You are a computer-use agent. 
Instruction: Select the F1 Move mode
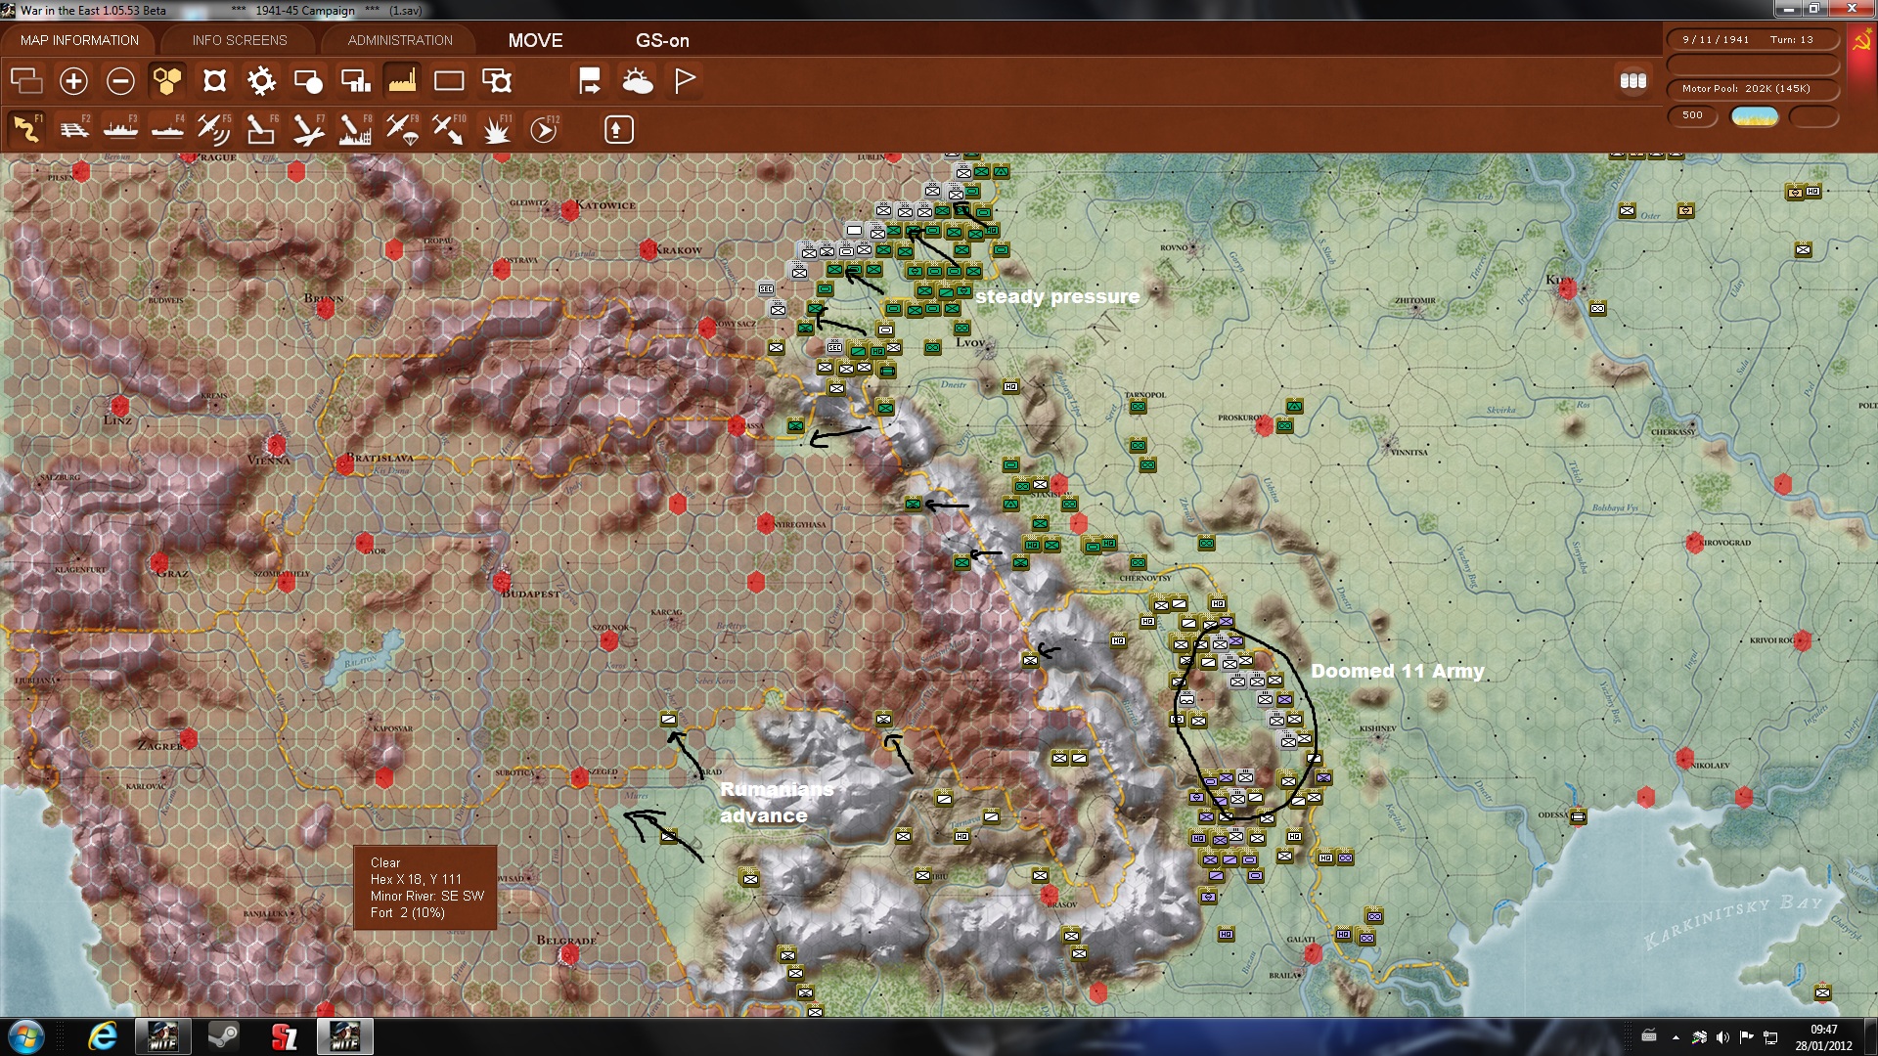coord(26,128)
